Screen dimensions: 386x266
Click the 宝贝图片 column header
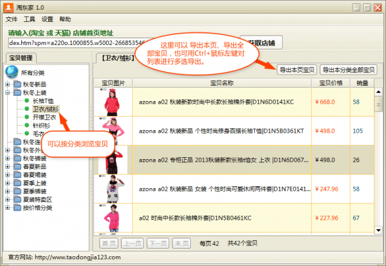[x=113, y=83]
